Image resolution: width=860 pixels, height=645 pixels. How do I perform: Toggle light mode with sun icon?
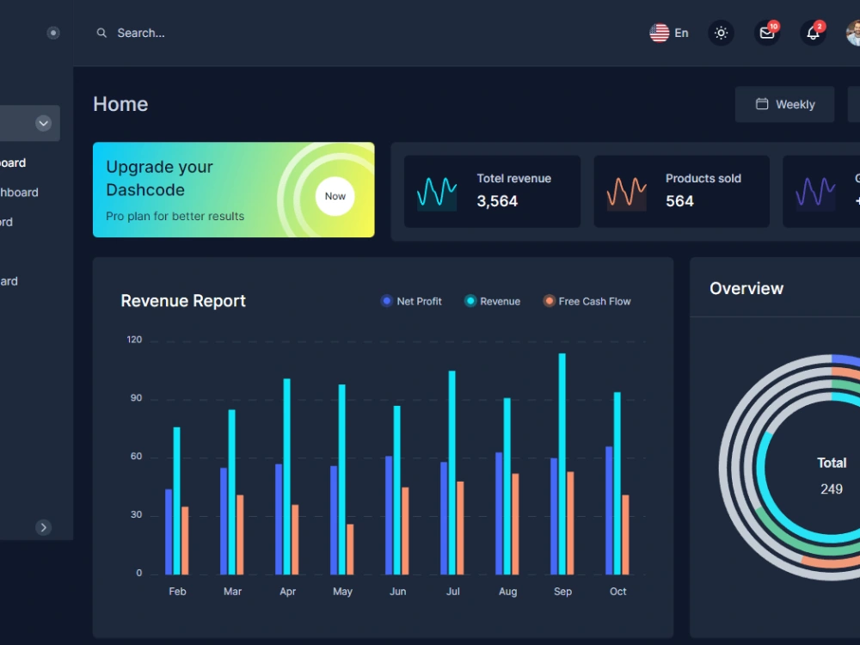coord(721,33)
